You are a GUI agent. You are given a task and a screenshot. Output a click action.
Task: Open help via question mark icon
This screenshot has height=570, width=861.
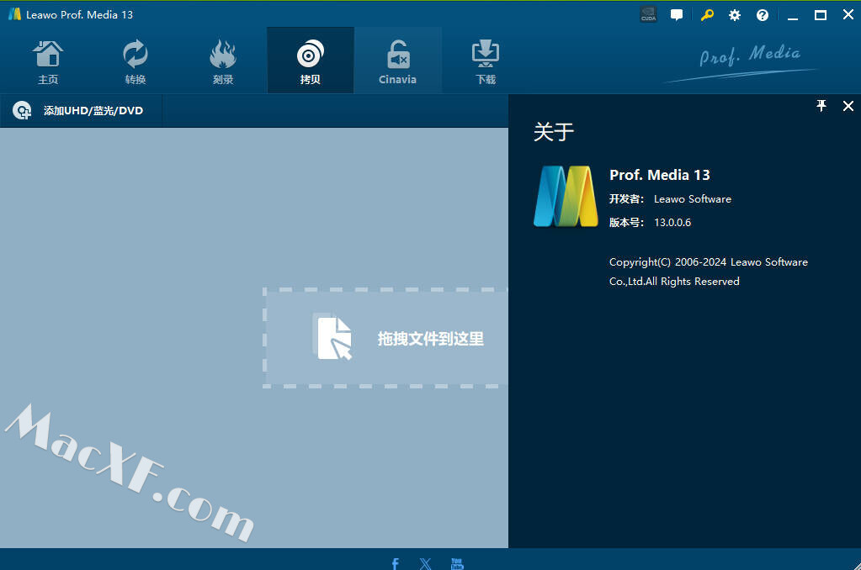tap(763, 15)
